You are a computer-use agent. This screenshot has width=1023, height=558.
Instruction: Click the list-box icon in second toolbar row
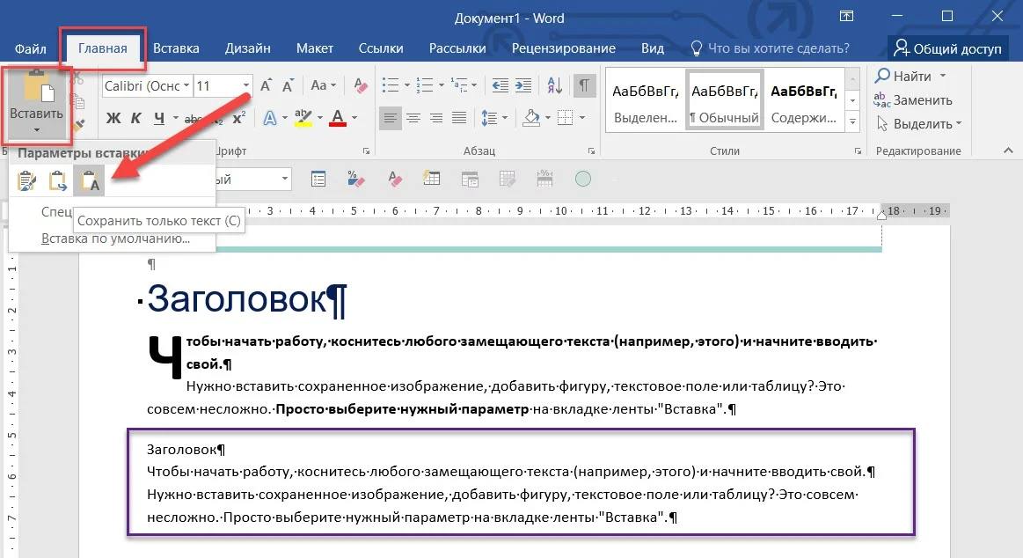click(318, 179)
